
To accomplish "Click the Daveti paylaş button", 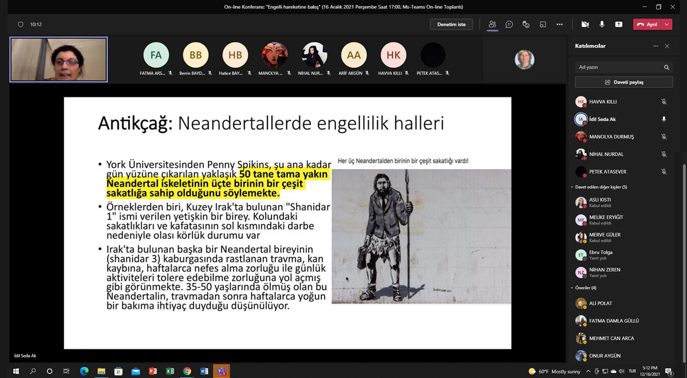I will point(623,81).
